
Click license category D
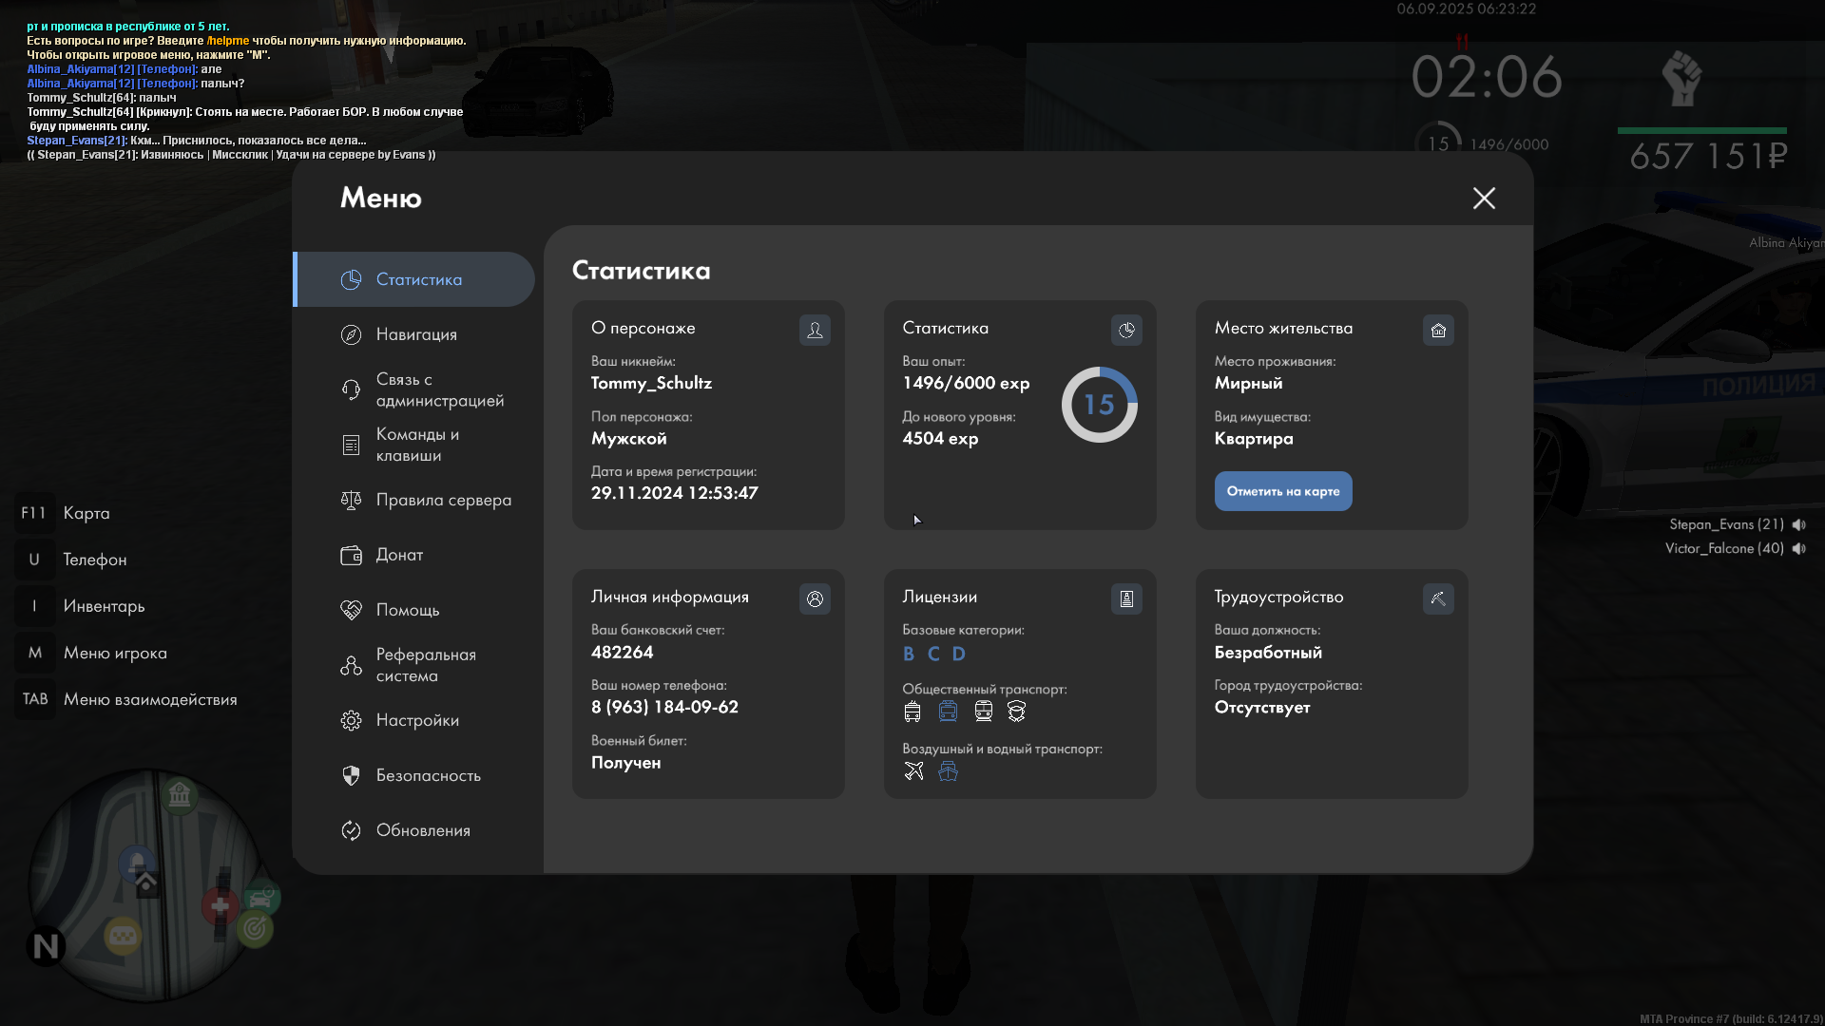[958, 654]
